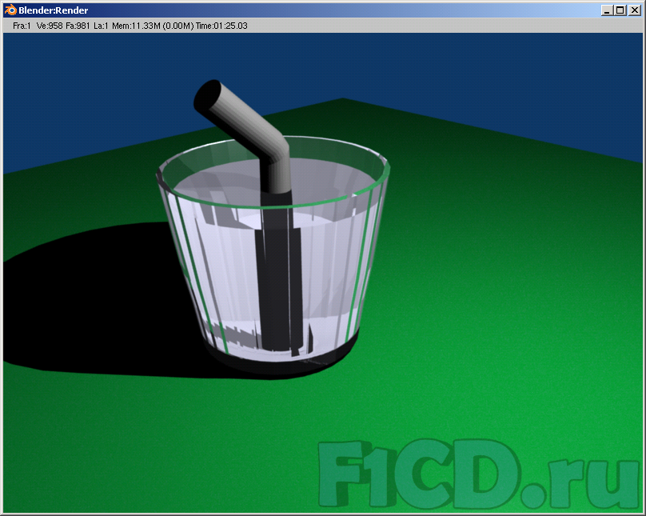Click the Blender logo icon in title bar
The height and width of the screenshot is (516, 646).
(10, 10)
